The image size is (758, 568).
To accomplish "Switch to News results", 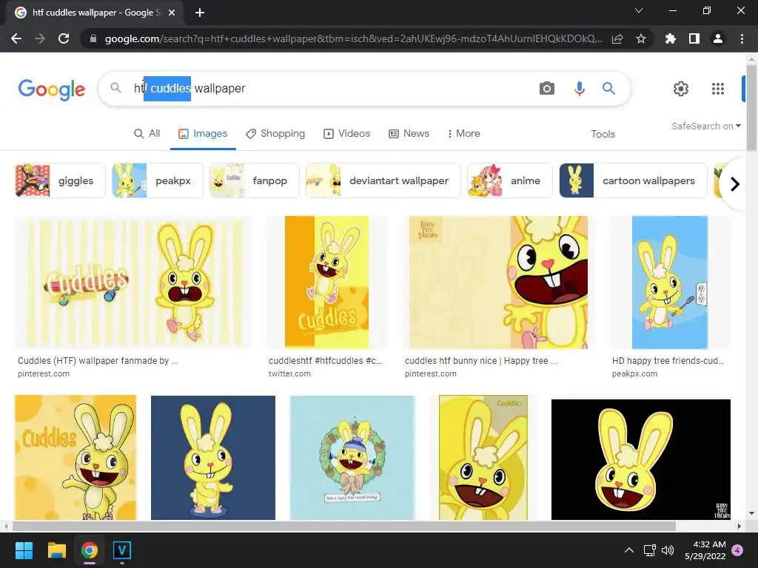I will (x=409, y=134).
